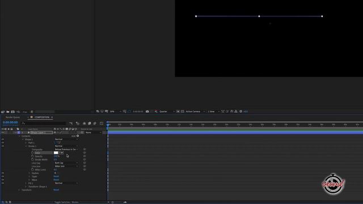
Task: Expand Transform: Shape 1 twirl arrow
Action: click(26, 186)
